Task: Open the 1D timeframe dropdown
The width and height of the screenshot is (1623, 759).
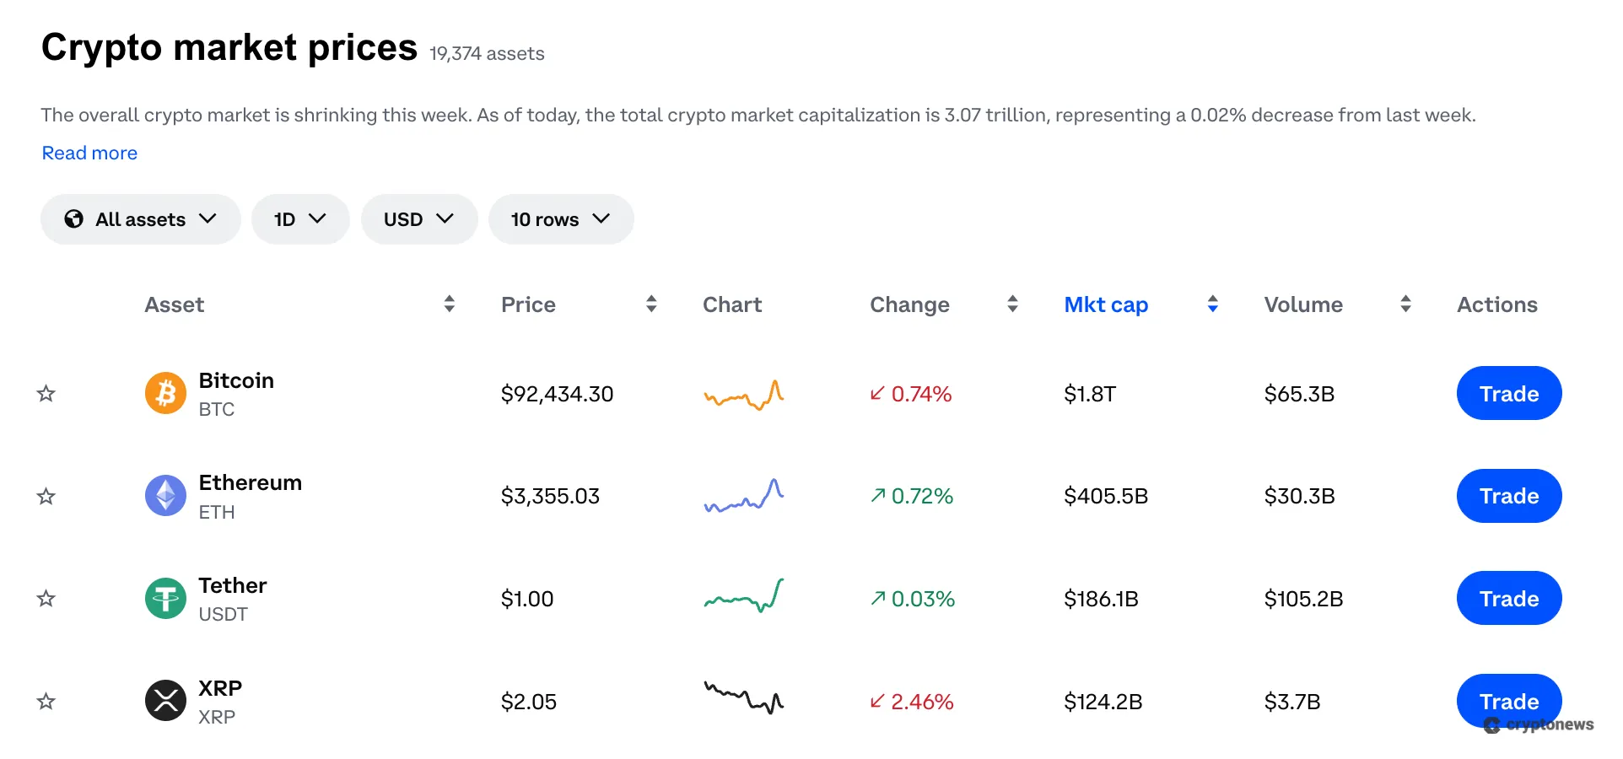Action: [299, 218]
